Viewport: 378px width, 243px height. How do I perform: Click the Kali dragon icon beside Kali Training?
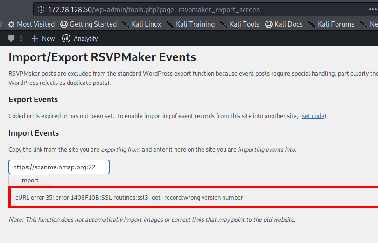pyautogui.click(x=170, y=24)
